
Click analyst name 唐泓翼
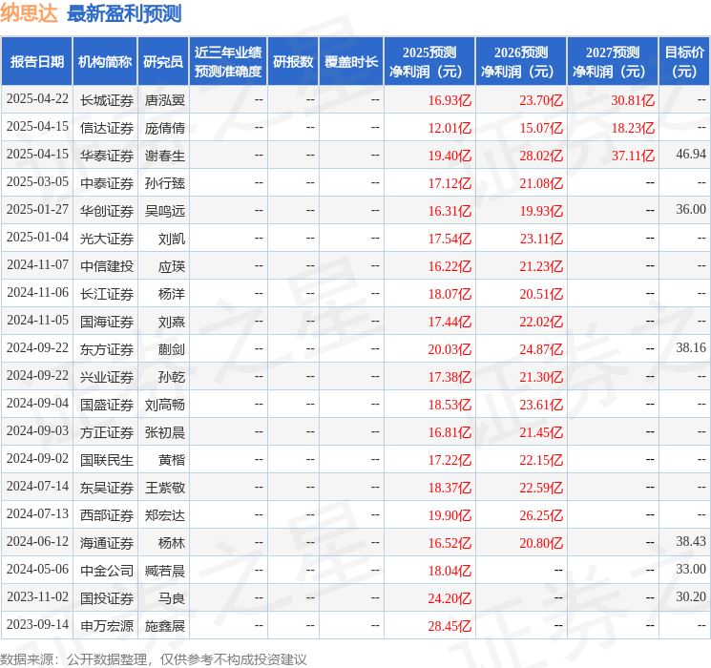(x=164, y=100)
